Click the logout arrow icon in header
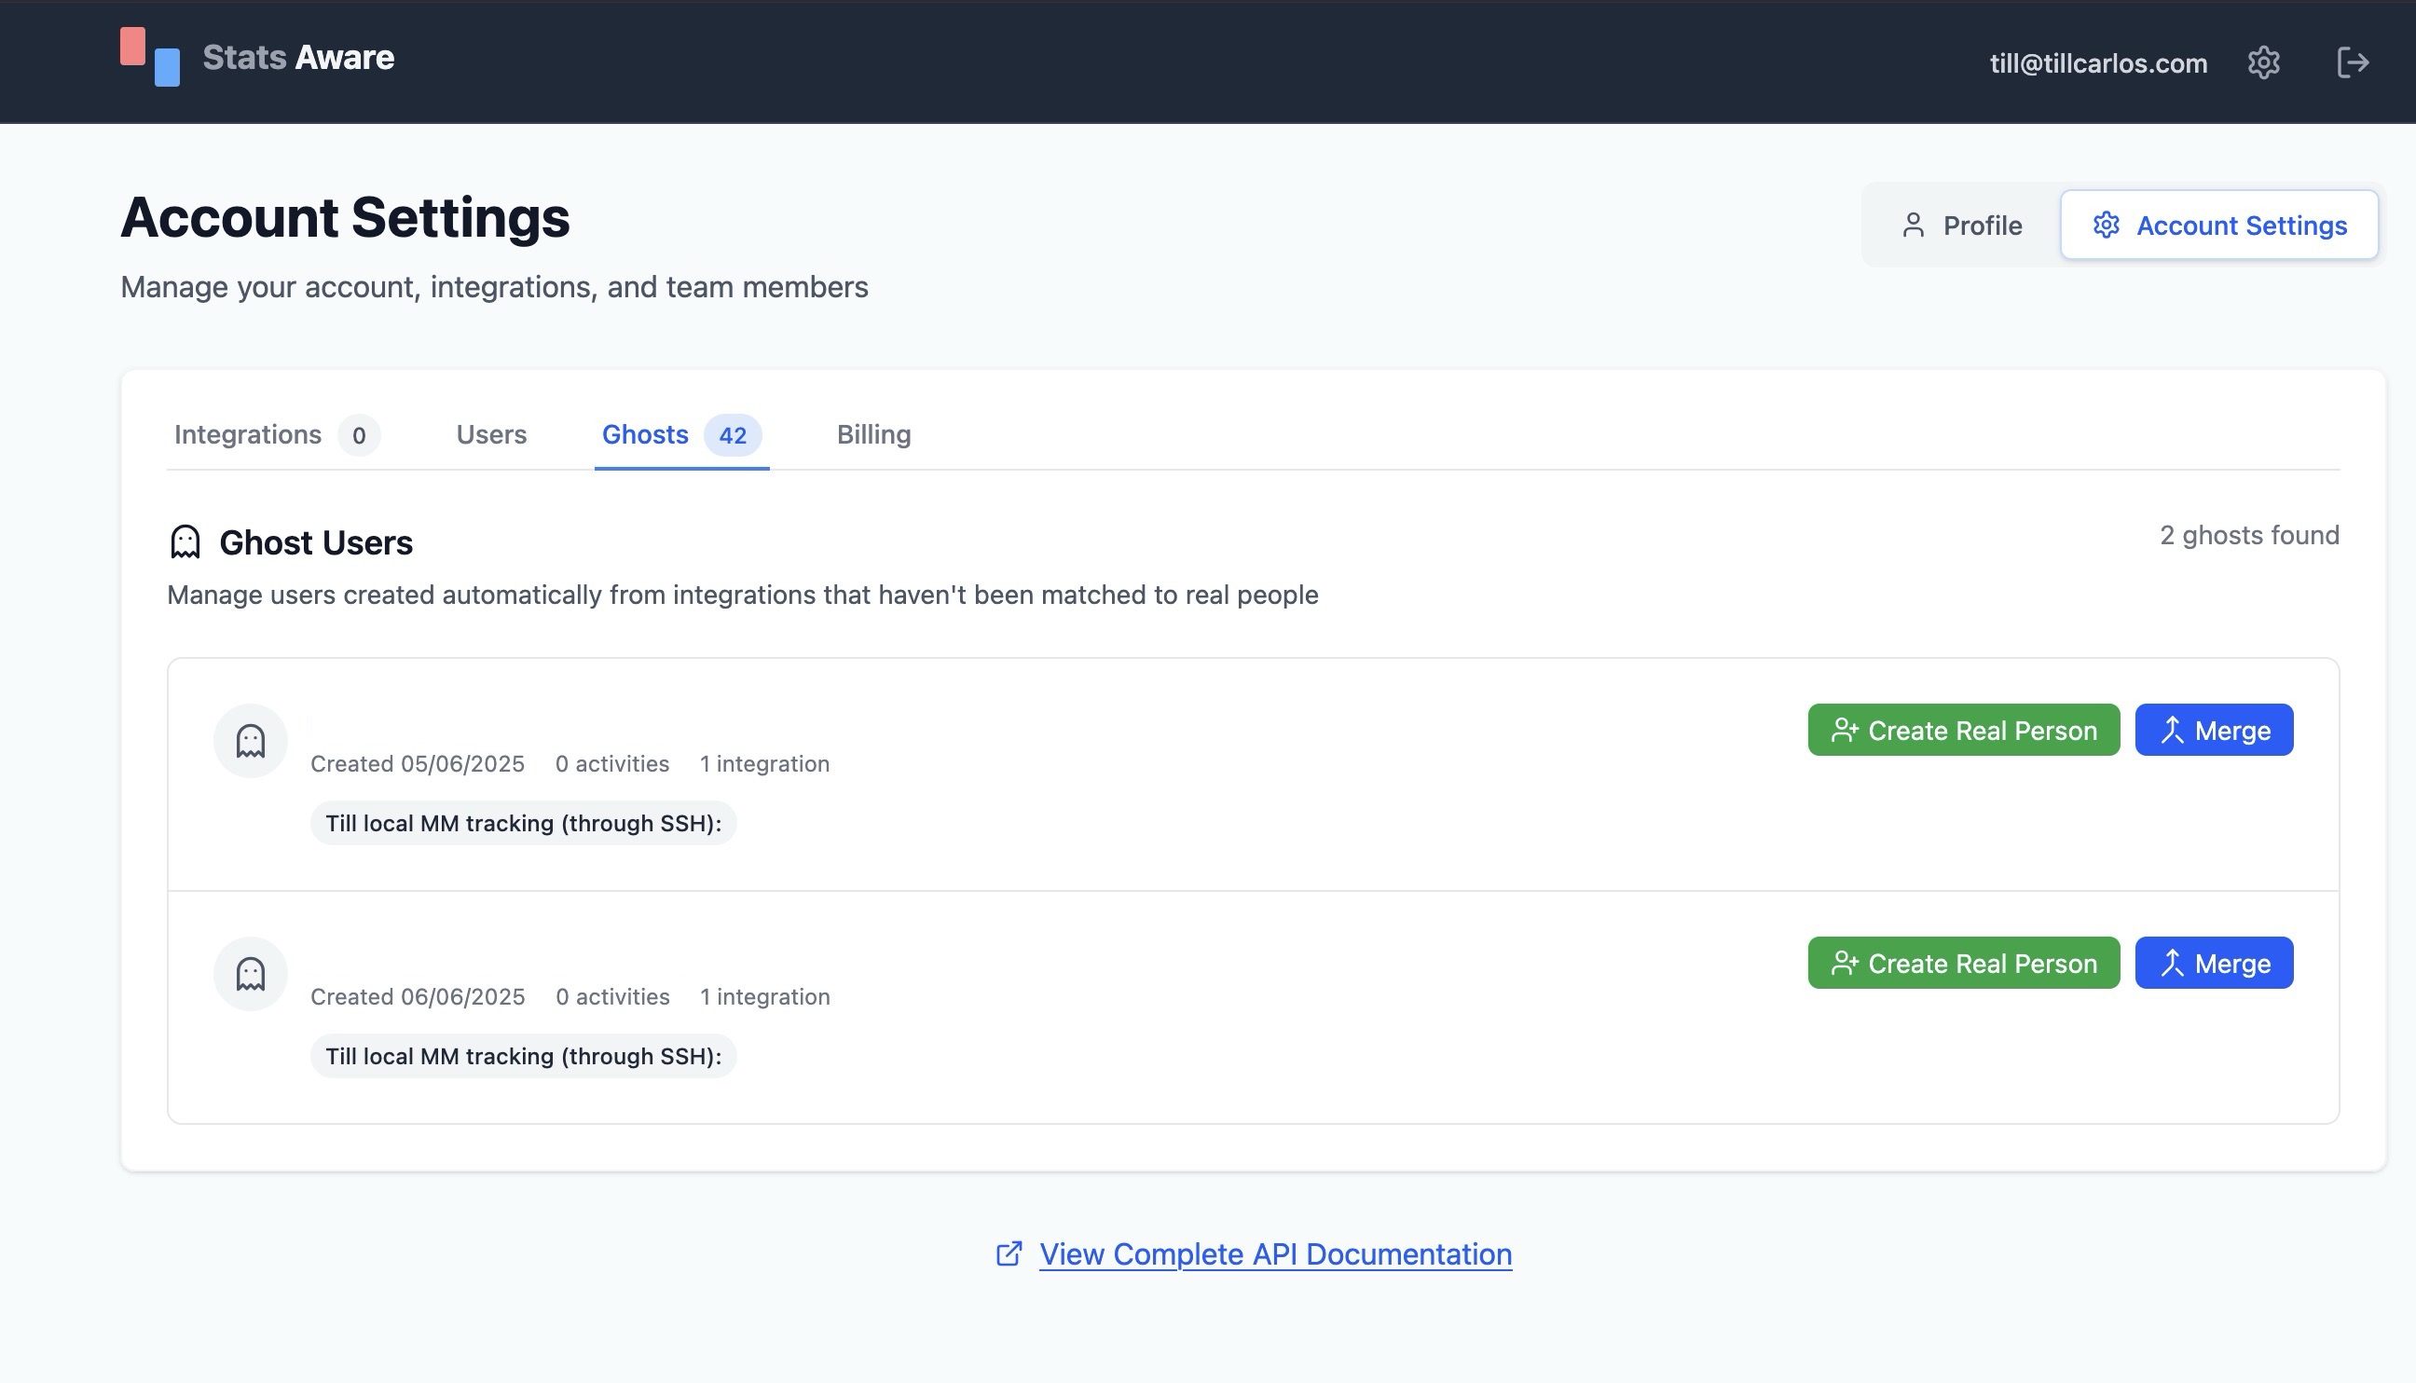The image size is (2416, 1383). point(2353,62)
